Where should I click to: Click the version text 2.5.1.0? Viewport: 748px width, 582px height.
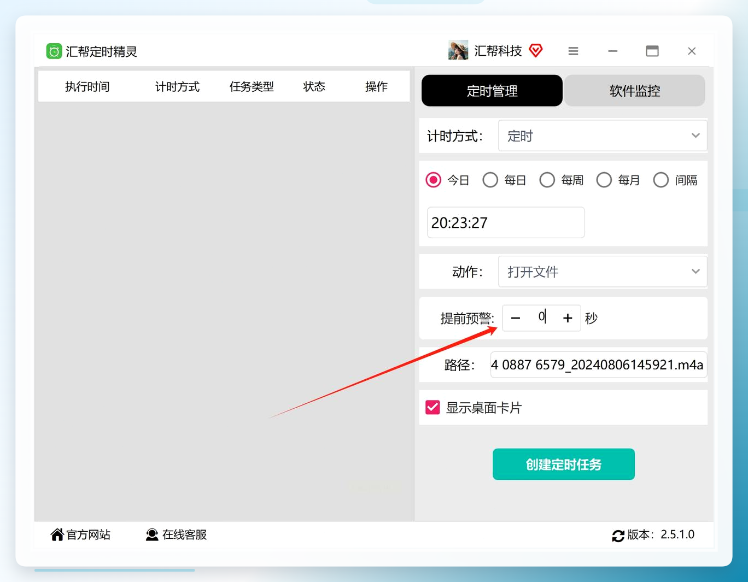677,534
